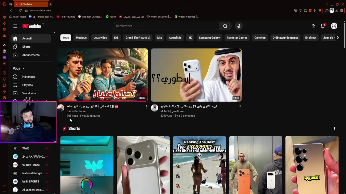Click the address bar URL

coord(40,11)
